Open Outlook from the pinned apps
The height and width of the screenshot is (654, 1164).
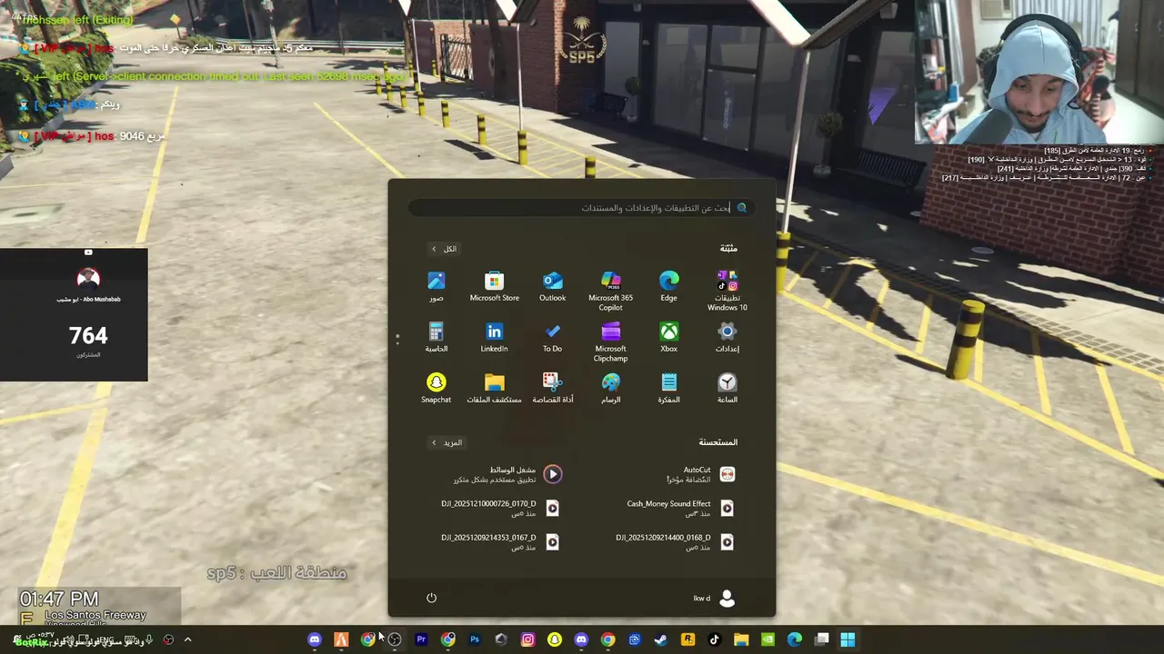pos(553,286)
